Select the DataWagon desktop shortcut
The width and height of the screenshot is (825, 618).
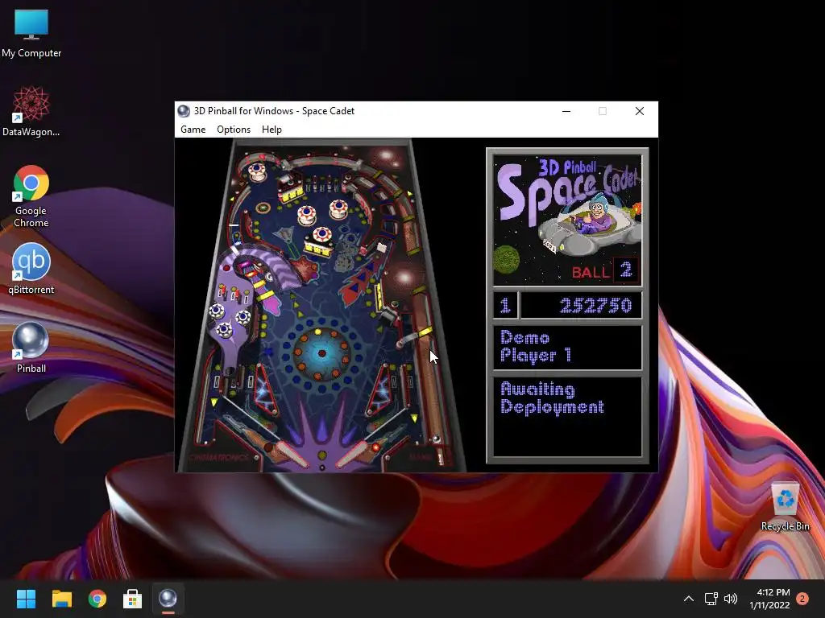click(x=31, y=111)
